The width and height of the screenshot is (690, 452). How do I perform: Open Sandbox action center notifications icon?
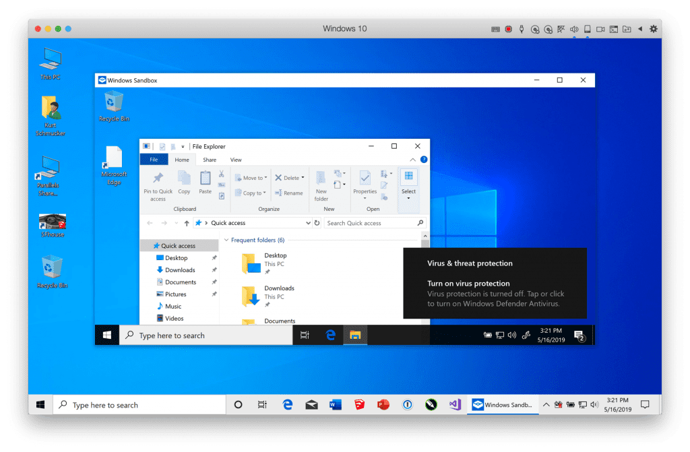579,336
